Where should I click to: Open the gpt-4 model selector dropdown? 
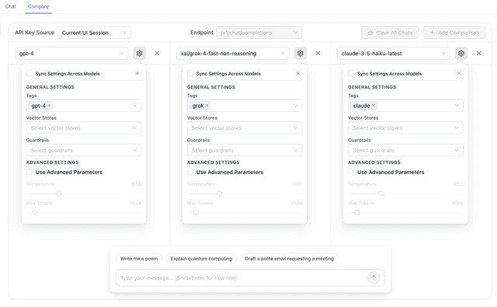[71, 54]
